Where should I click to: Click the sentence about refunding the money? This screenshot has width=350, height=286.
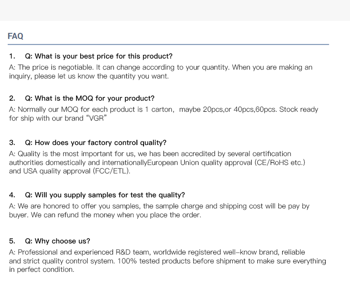[x=117, y=215]
